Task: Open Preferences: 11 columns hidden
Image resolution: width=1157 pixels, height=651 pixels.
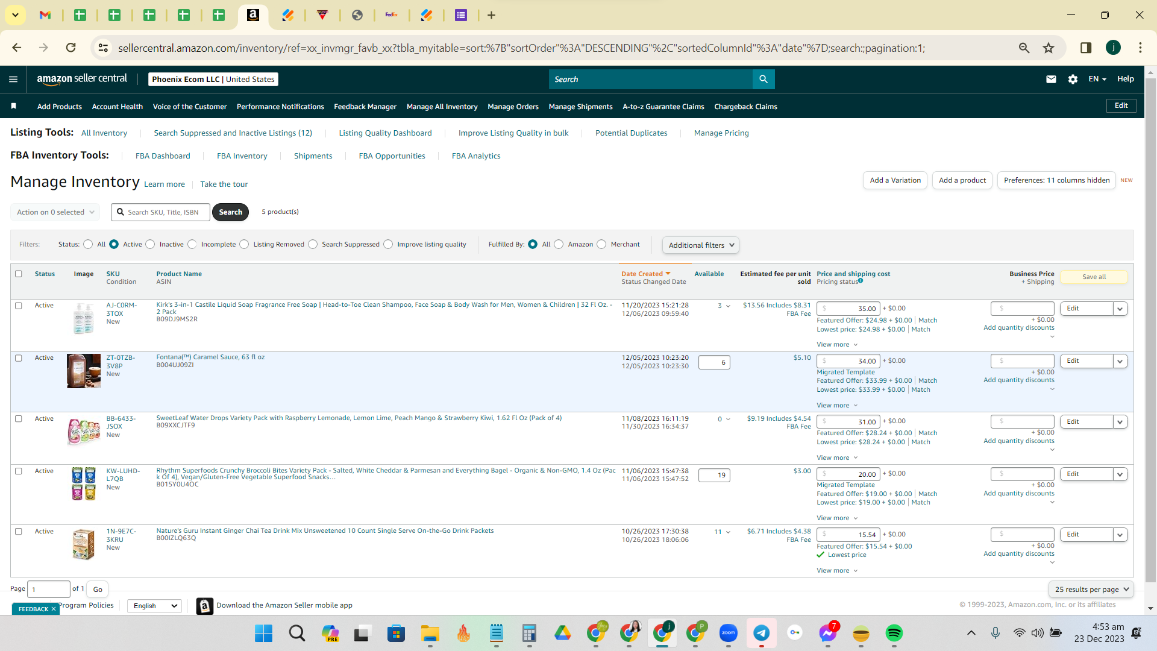Action: [1056, 180]
